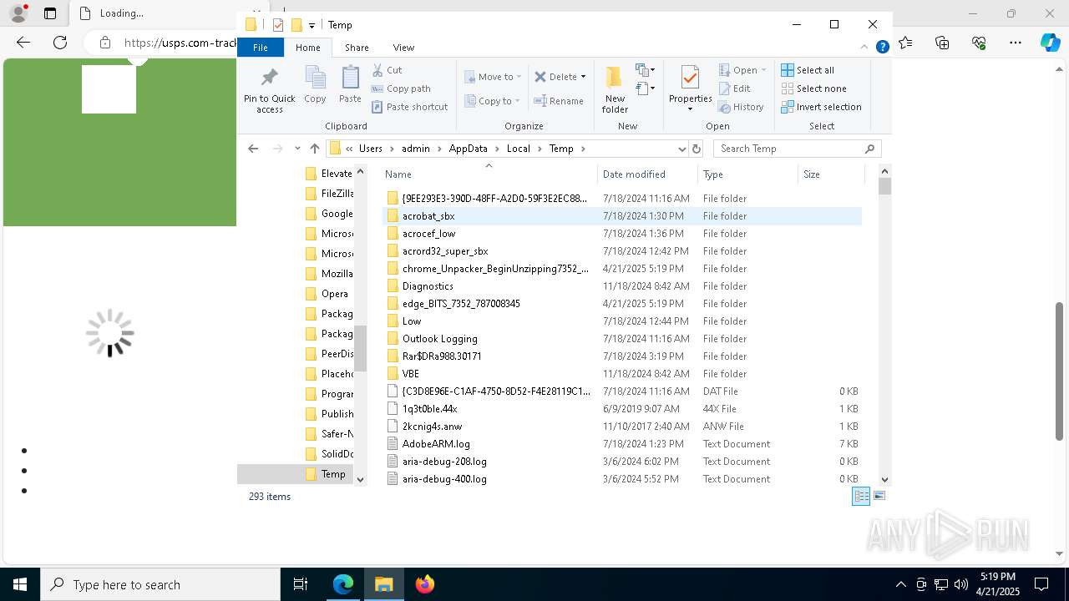Click Edit in the Open group
The width and height of the screenshot is (1069, 601).
pos(734,88)
